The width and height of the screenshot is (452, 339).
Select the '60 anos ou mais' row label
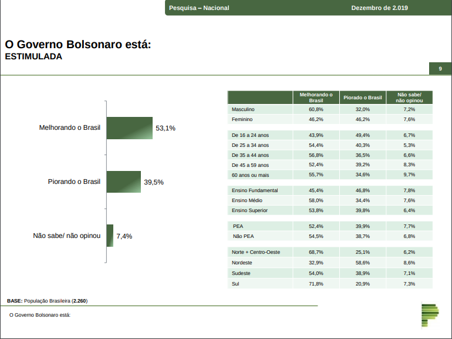pos(250,175)
